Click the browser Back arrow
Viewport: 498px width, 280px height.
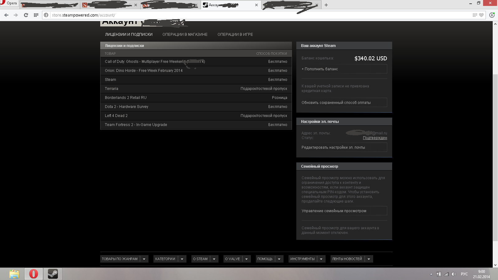pos(6,15)
